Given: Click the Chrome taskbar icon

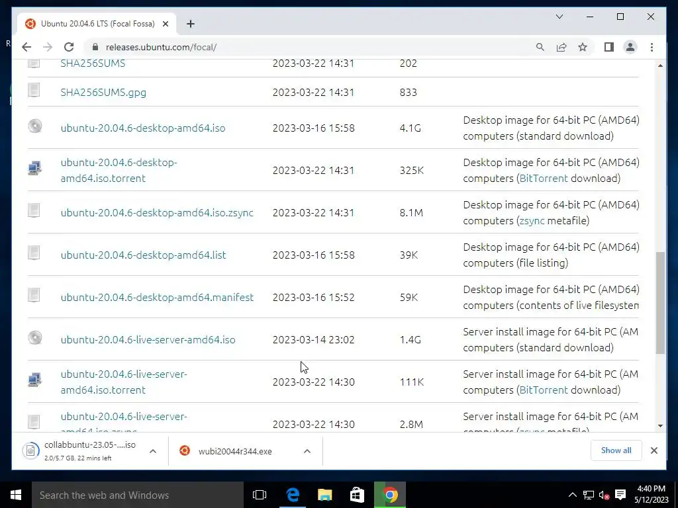Looking at the screenshot, I should coord(389,495).
